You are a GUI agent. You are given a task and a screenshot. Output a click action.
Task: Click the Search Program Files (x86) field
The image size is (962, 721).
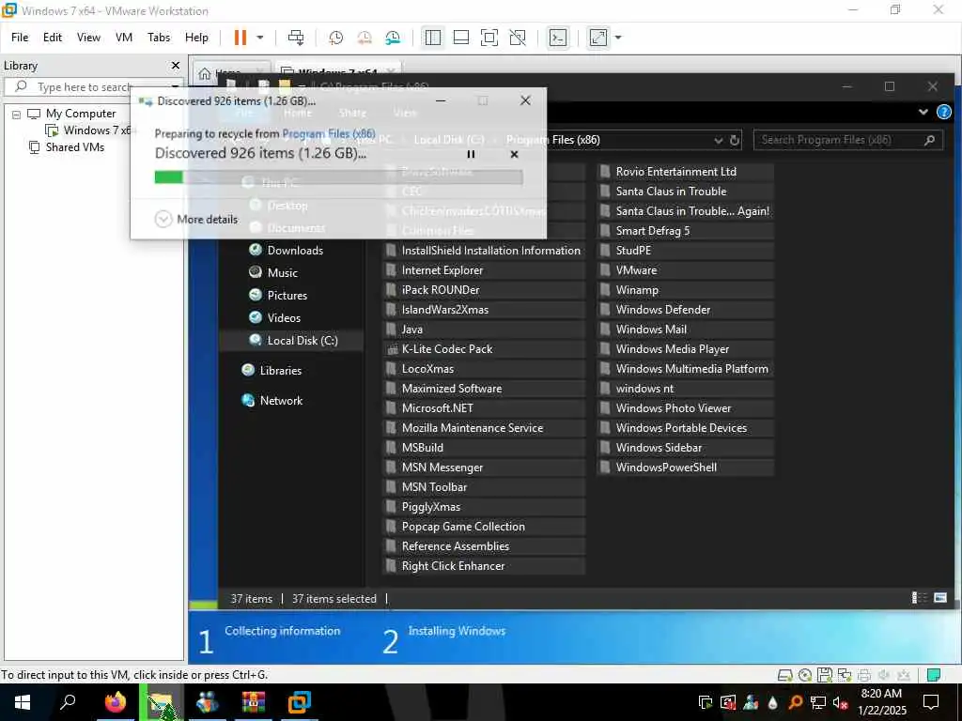coord(847,140)
